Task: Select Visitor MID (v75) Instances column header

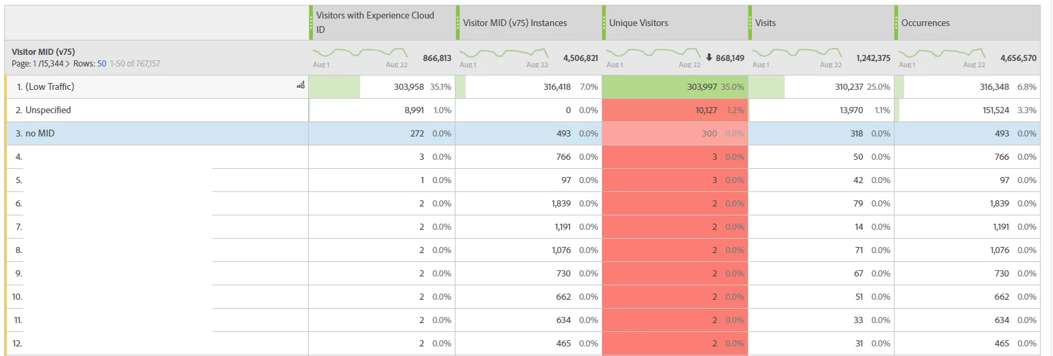Action: (529, 23)
